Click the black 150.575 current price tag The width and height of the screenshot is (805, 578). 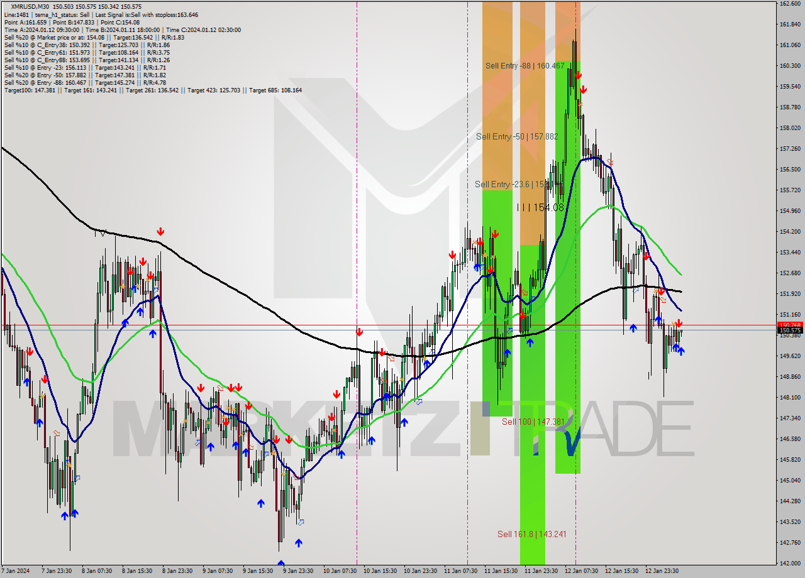[790, 330]
